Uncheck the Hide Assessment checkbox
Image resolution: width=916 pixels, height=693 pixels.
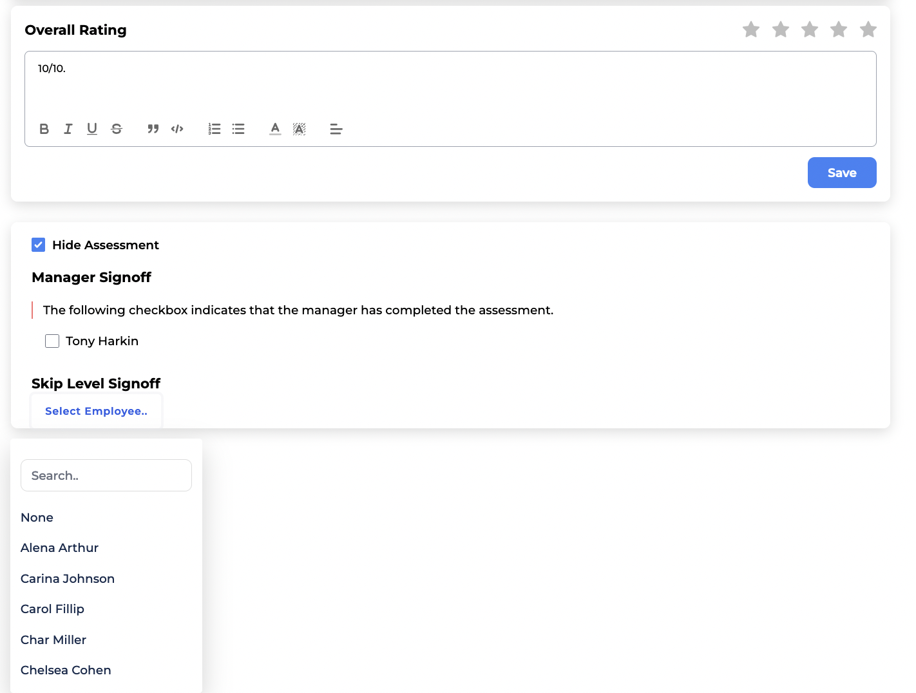point(39,245)
